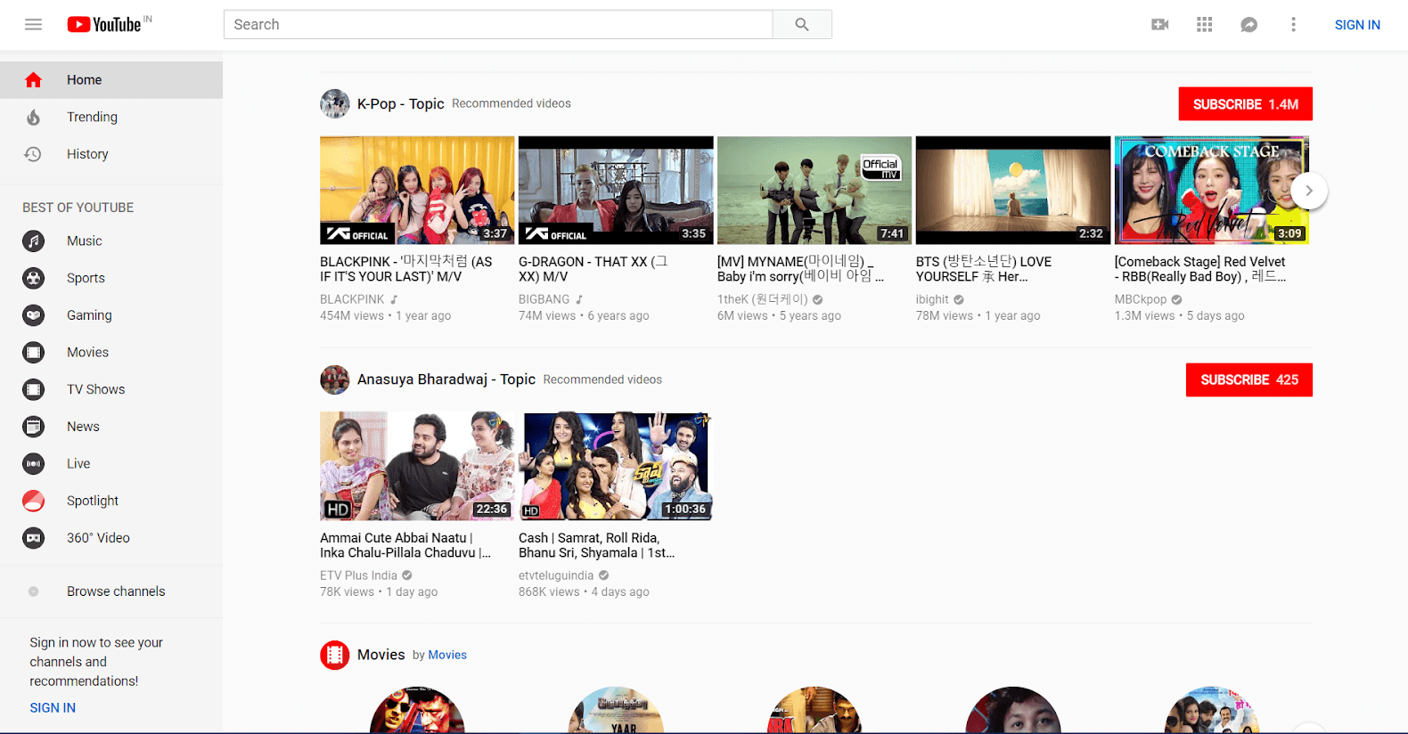Click the History clock icon
Viewport: 1408px width, 734px height.
coord(33,154)
